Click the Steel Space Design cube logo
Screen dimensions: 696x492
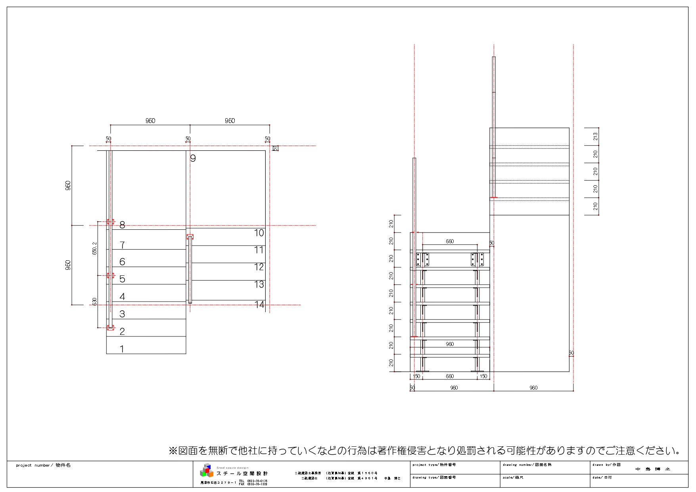207,470
